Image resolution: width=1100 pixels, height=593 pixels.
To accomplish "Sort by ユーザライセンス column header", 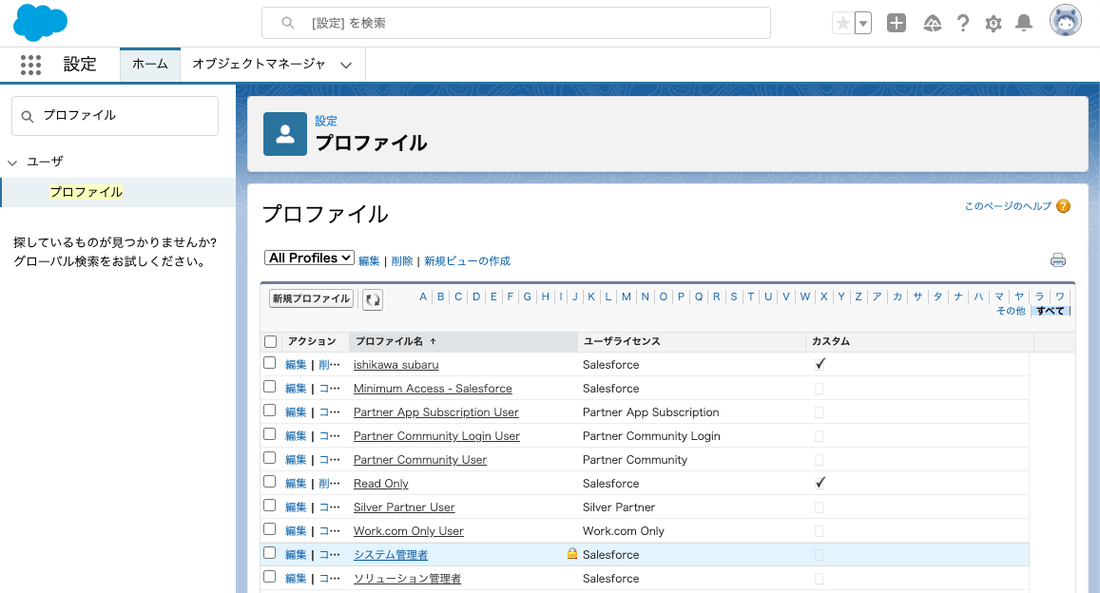I will [x=622, y=341].
